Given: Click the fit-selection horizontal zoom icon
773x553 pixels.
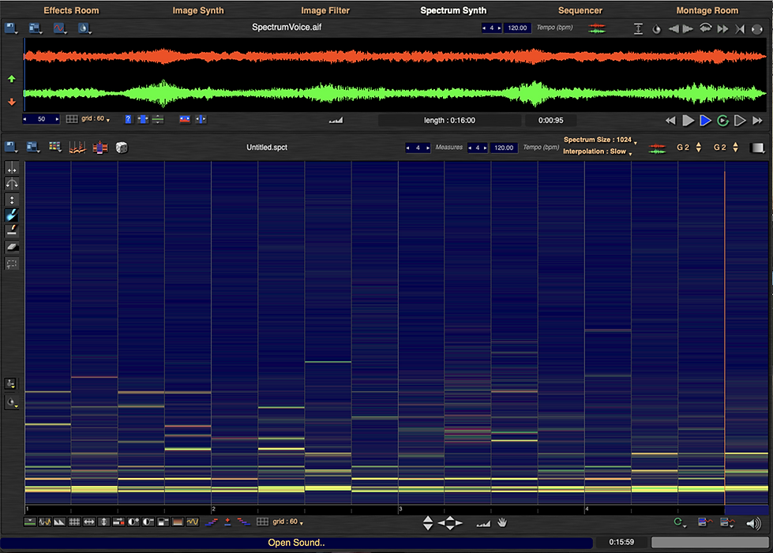Looking at the screenshot, I should [x=143, y=119].
